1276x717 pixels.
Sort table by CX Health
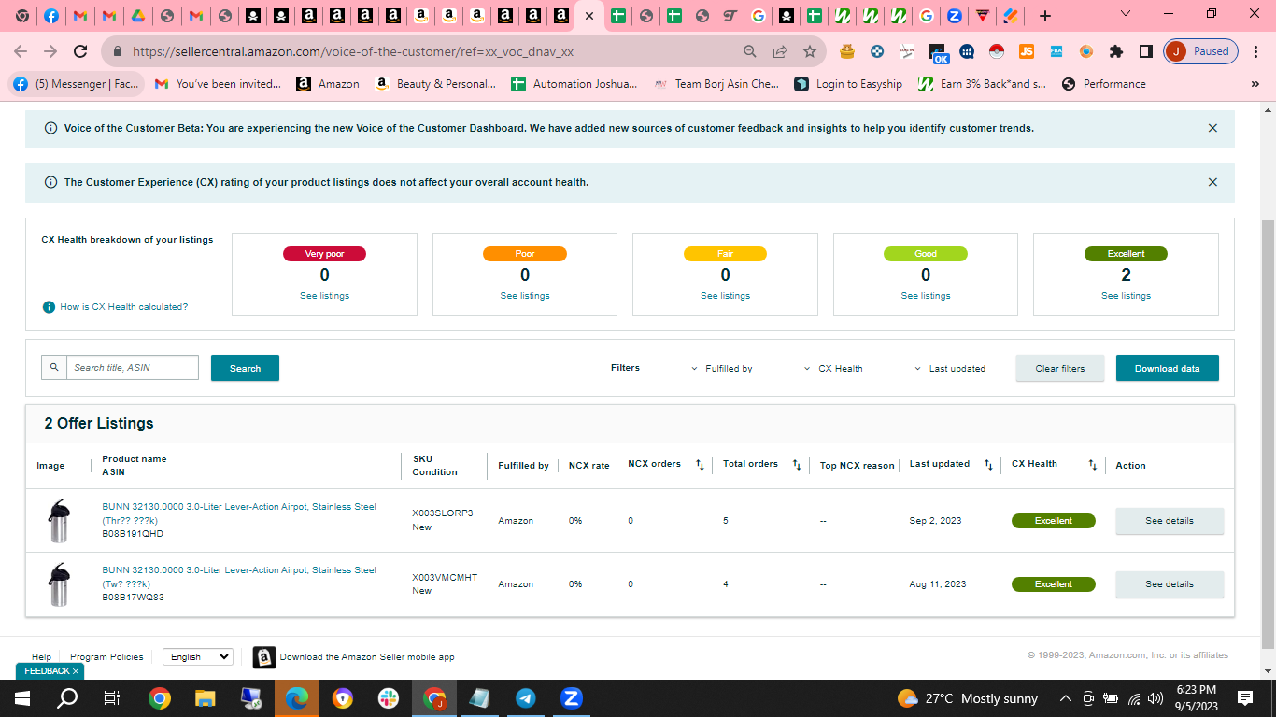click(1092, 465)
